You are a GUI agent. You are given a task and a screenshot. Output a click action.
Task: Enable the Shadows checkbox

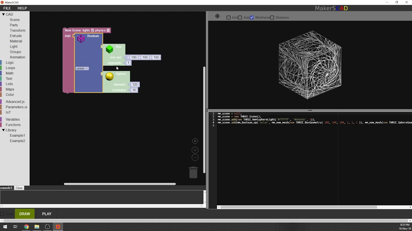pos(272,18)
